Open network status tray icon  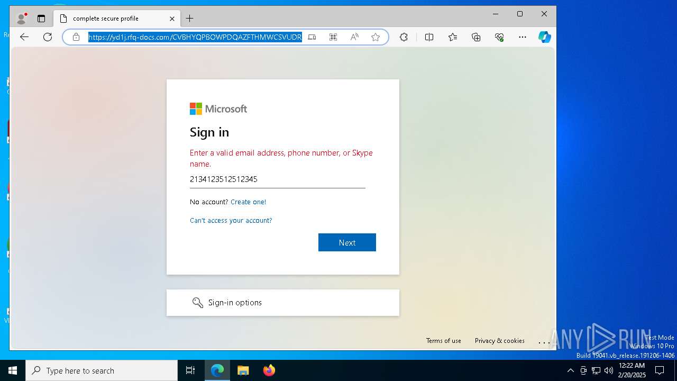[596, 370]
